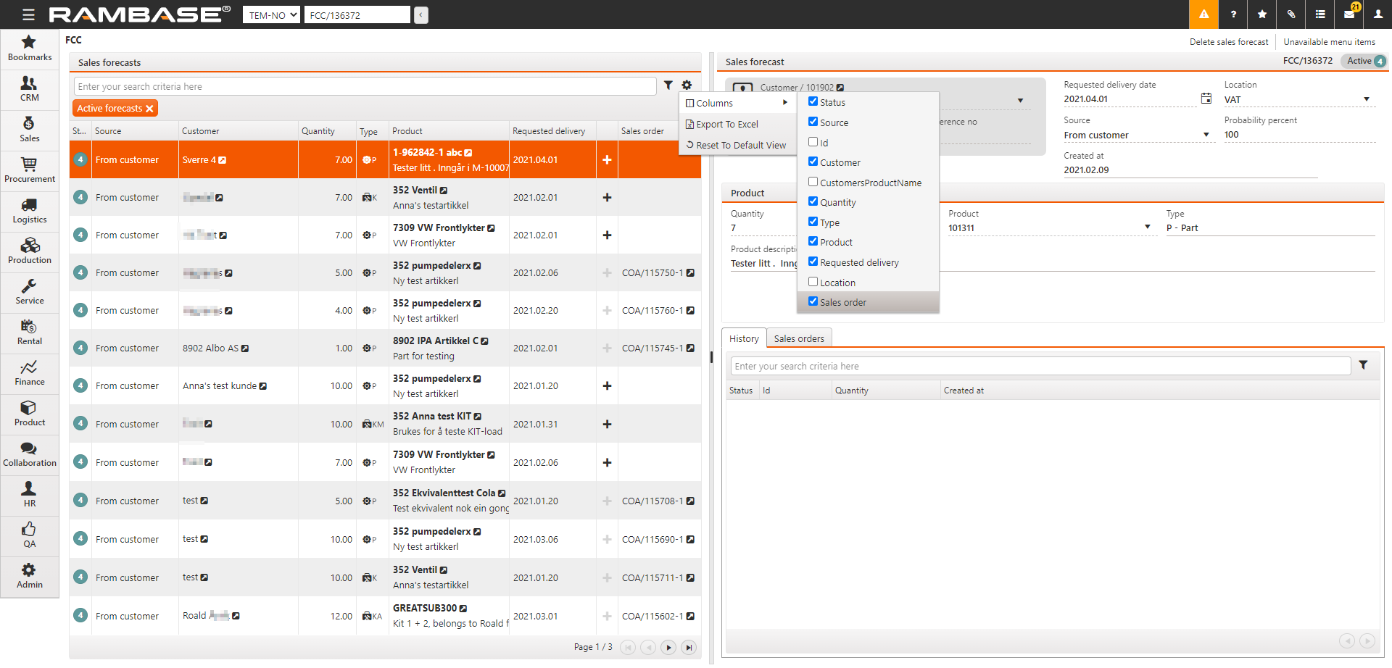1392x668 pixels.
Task: Click the Sales forecasts search field
Action: point(365,86)
